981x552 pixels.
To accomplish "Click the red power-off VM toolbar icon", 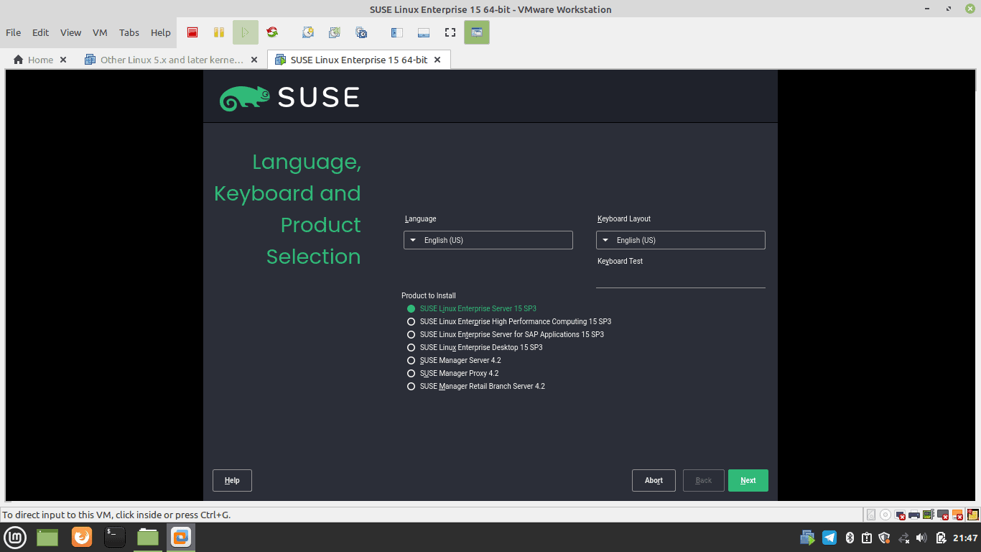I will pos(192,32).
